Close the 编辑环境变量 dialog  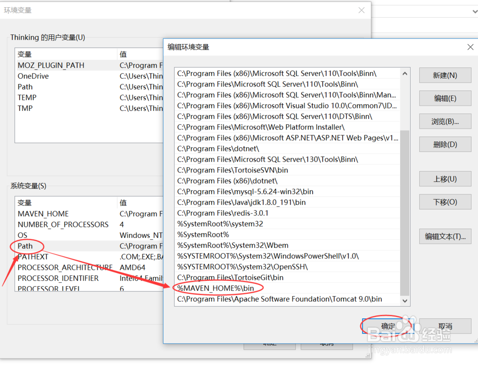pos(470,47)
